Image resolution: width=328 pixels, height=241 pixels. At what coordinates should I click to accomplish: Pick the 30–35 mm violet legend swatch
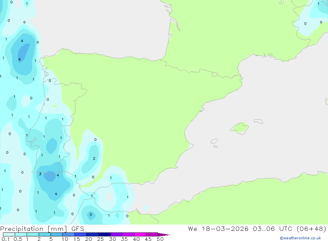click(116, 234)
